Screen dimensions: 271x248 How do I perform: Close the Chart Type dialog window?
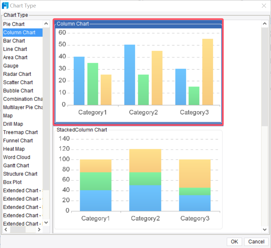click(264, 6)
